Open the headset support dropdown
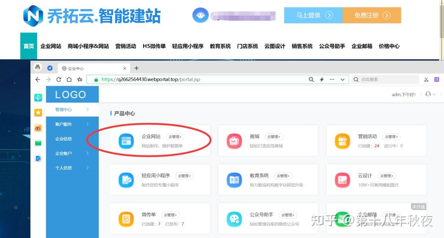 [430, 94]
